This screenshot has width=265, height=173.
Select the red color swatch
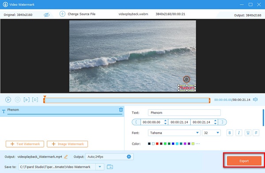157,144
